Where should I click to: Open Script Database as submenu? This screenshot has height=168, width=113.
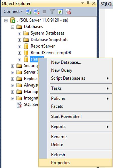coord(76,78)
